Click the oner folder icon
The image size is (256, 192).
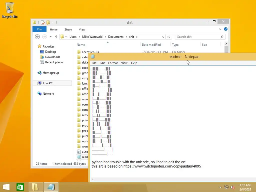coord(79,99)
